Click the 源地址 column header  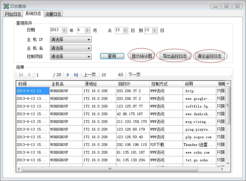pyautogui.click(x=99, y=84)
